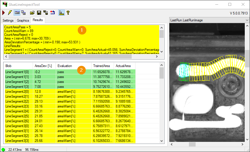Click the AreaDev value 12.8
This screenshot has height=152, width=250.
coord(38,92)
